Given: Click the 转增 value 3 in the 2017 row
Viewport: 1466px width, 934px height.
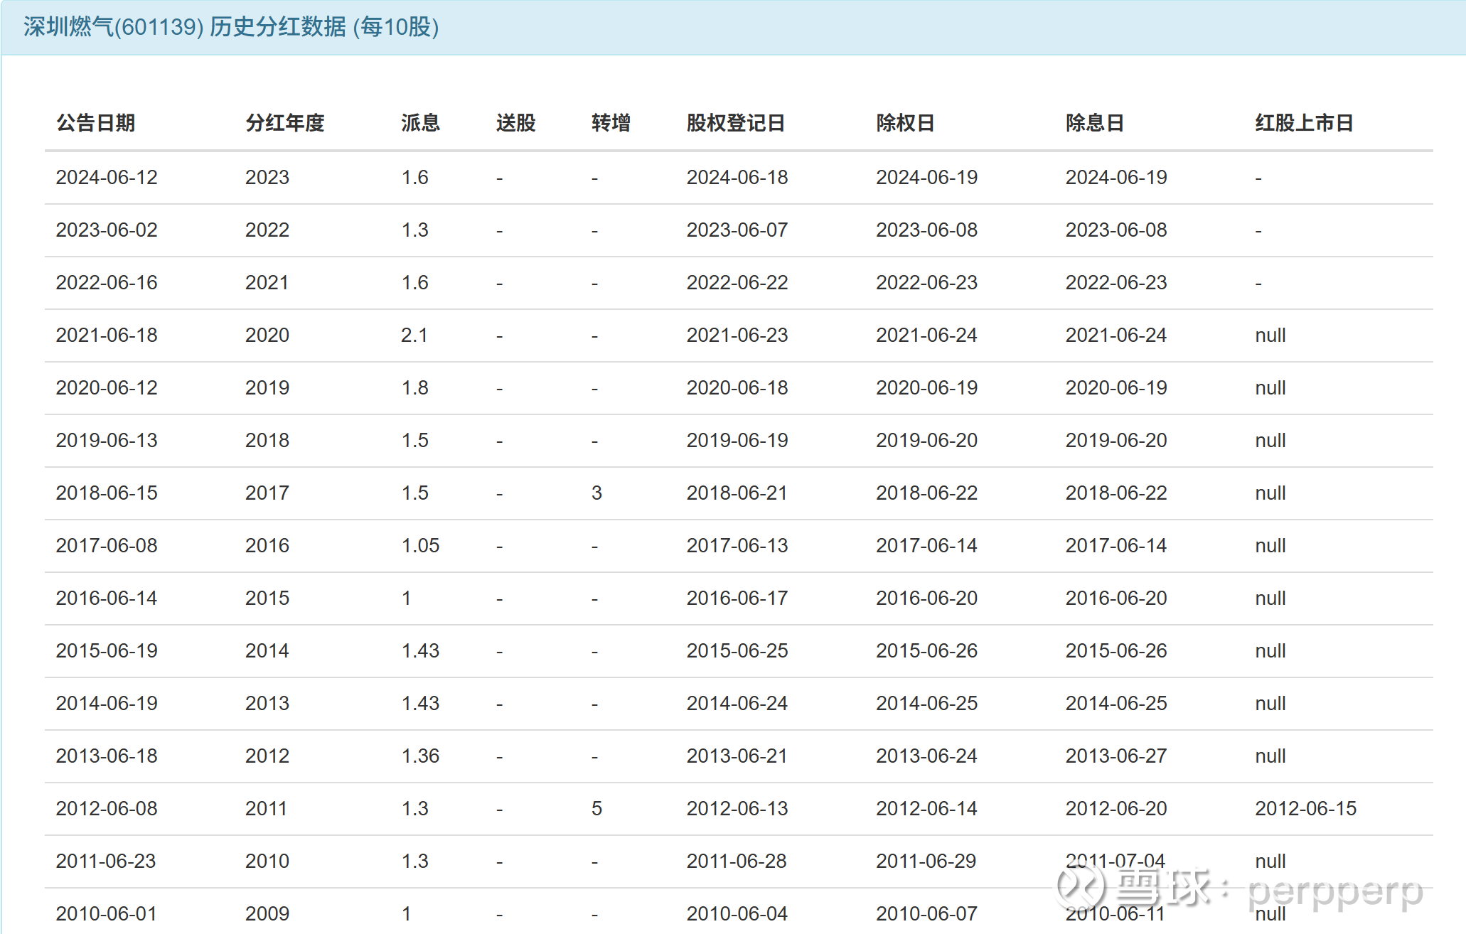Looking at the screenshot, I should coord(596,493).
